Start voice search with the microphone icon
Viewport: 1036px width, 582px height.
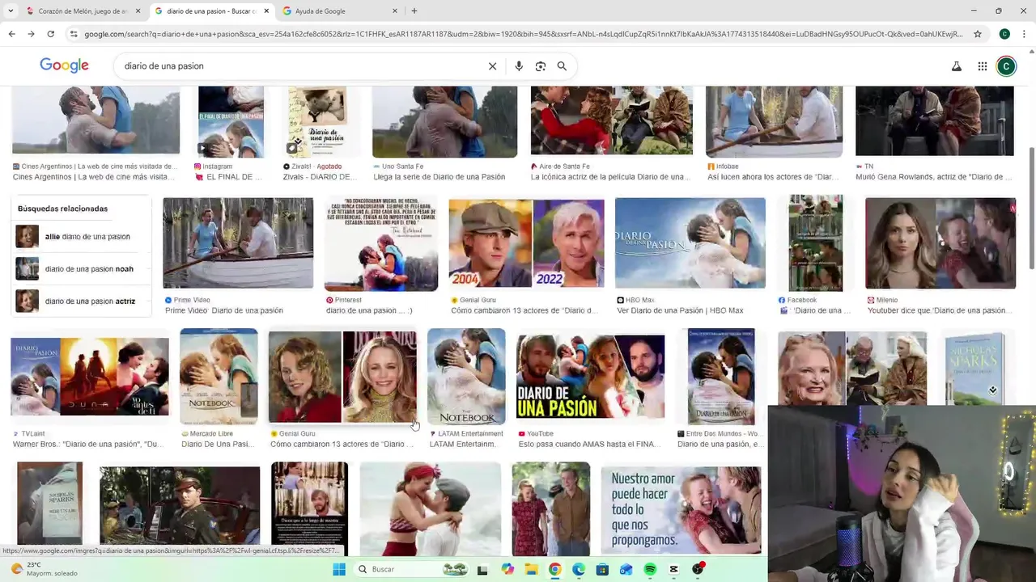coord(519,66)
